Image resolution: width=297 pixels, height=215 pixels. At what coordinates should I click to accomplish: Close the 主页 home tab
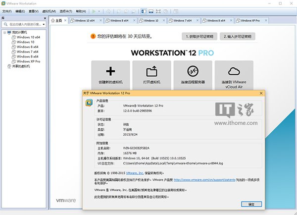[x=65, y=20]
